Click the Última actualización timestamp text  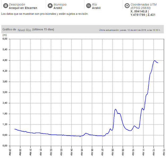point(130,30)
